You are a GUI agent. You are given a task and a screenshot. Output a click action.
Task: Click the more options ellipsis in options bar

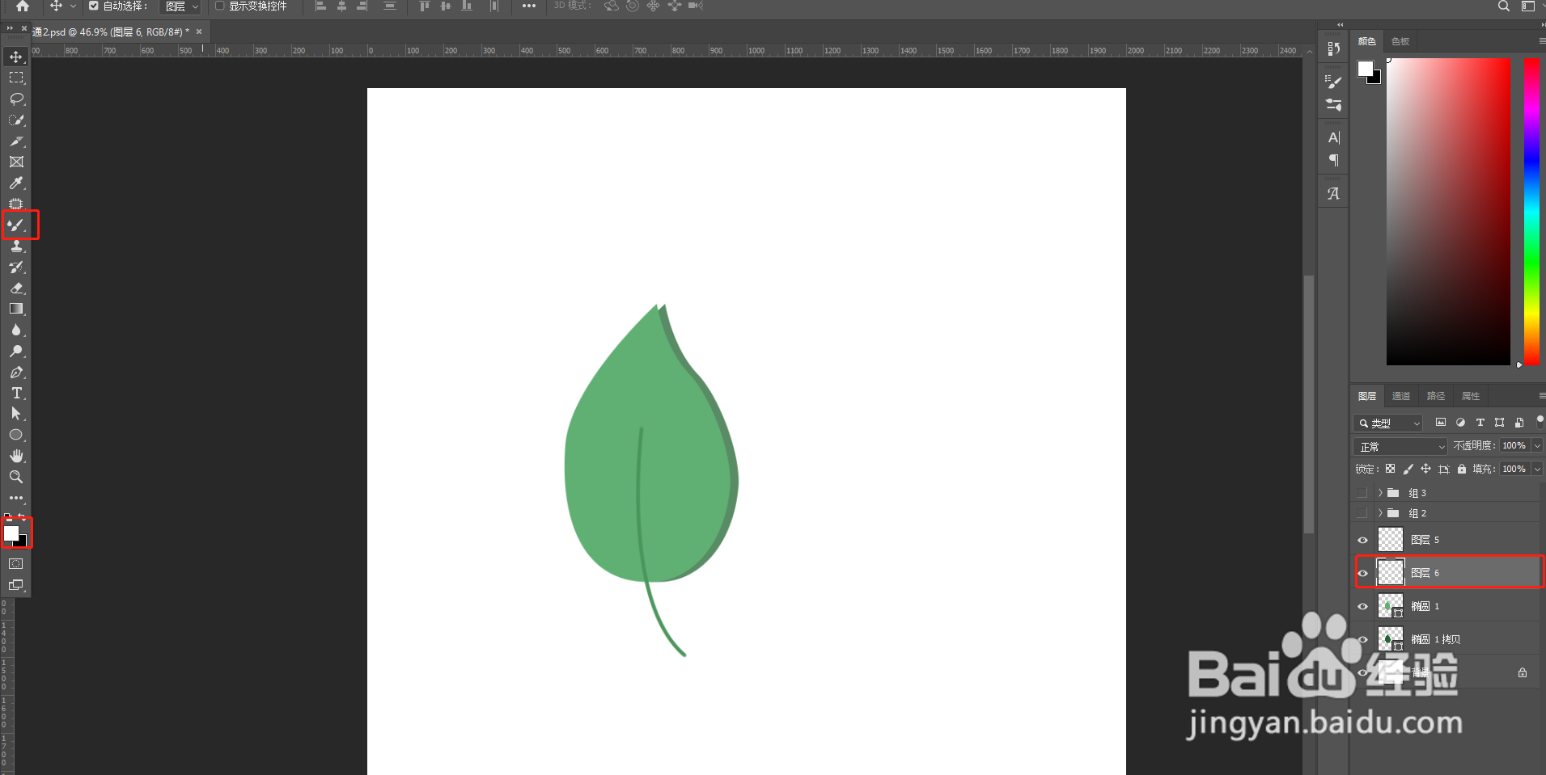coord(529,6)
